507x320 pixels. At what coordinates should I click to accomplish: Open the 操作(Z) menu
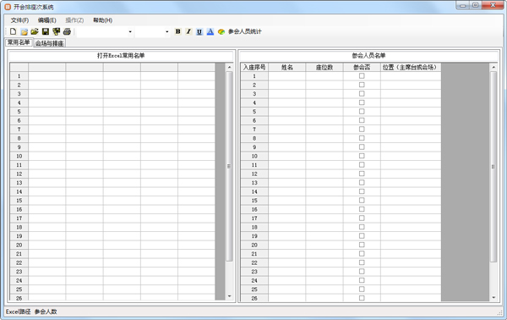[74, 20]
